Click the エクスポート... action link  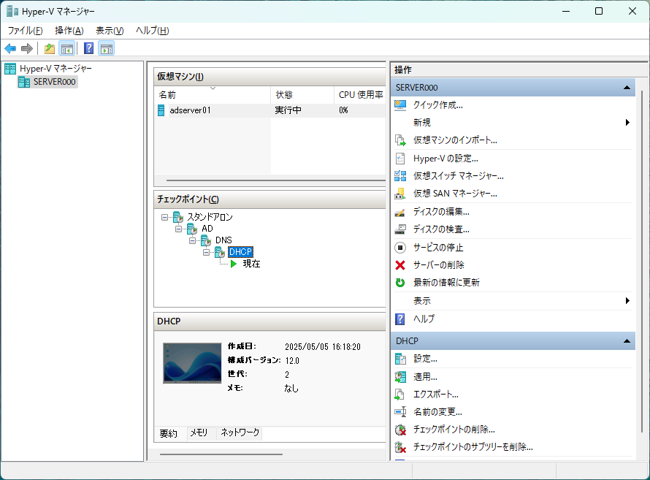coord(436,395)
